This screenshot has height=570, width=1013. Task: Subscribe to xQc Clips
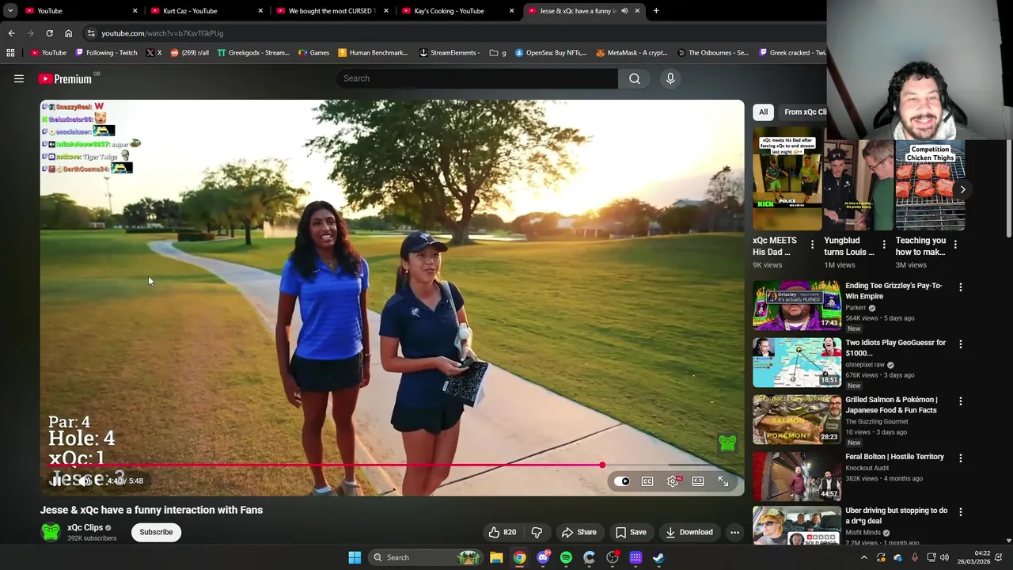click(156, 532)
